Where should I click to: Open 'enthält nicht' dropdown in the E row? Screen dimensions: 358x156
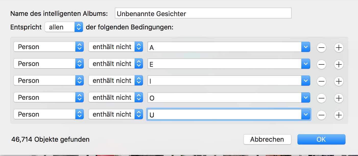pyautogui.click(x=115, y=64)
